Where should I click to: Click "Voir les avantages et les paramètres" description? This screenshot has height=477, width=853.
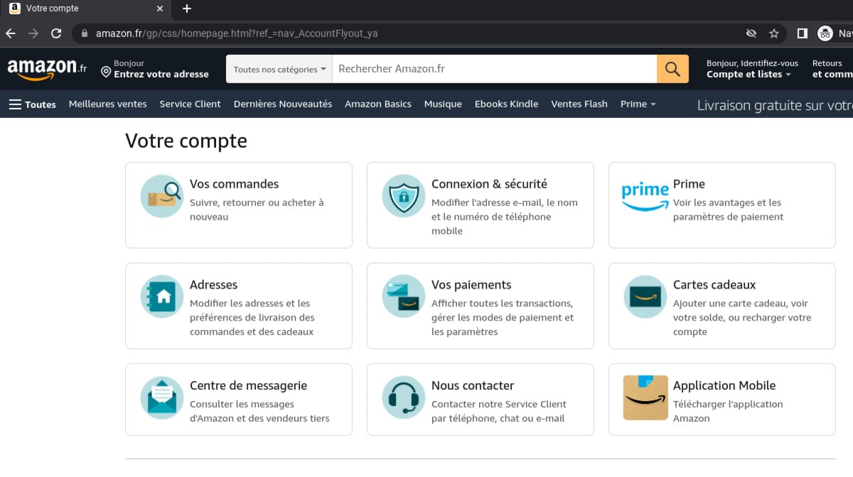point(728,210)
